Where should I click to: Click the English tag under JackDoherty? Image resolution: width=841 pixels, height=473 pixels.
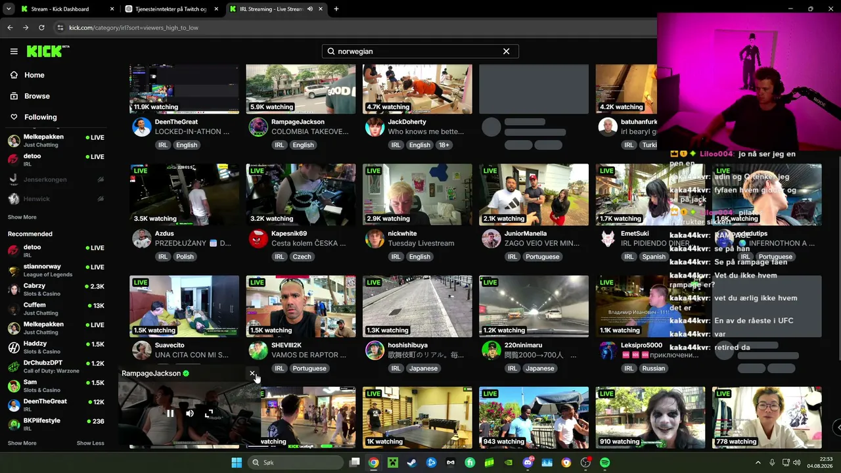point(420,145)
